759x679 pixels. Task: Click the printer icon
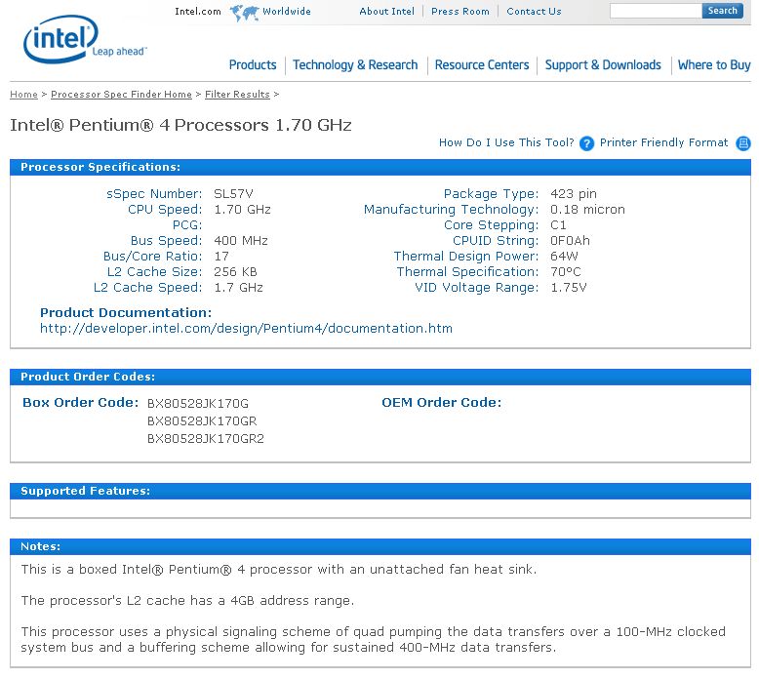coord(743,143)
